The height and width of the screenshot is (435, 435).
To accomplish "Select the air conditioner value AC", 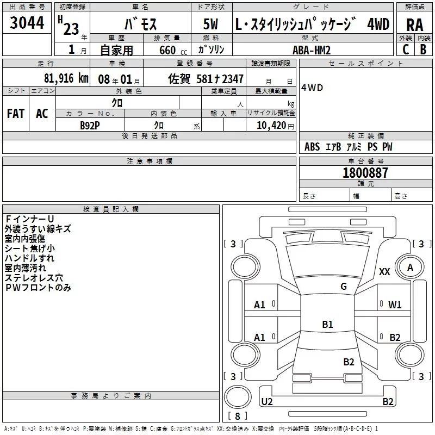I will coord(42,114).
